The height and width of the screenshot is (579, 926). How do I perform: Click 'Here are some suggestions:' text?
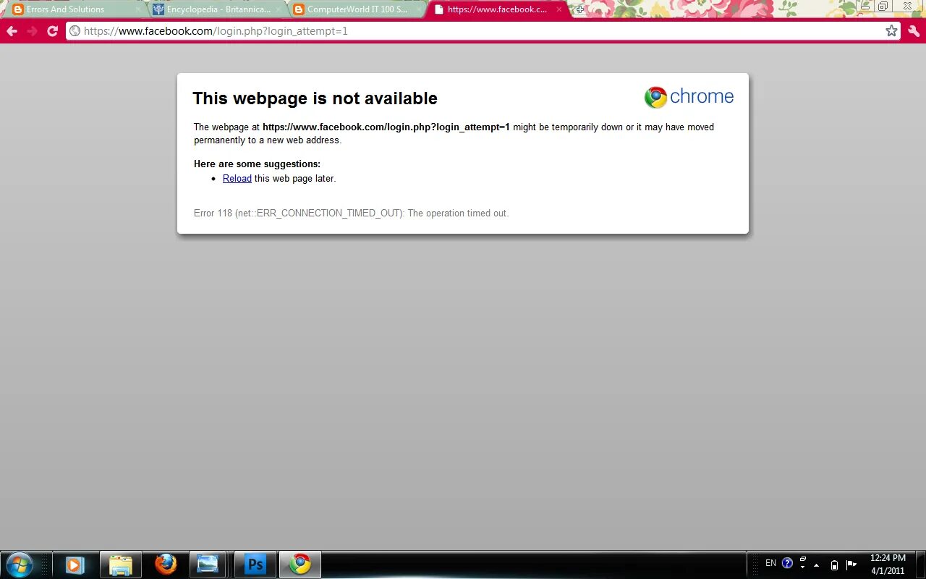tap(257, 164)
